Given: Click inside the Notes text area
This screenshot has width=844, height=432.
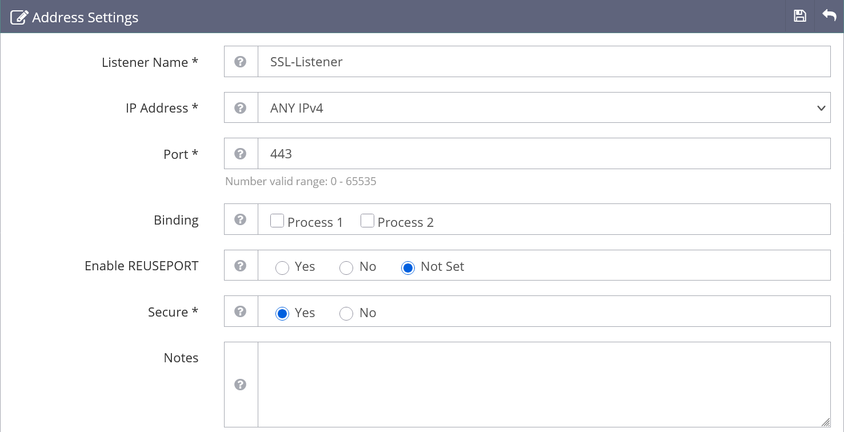Looking at the screenshot, I should [543, 385].
